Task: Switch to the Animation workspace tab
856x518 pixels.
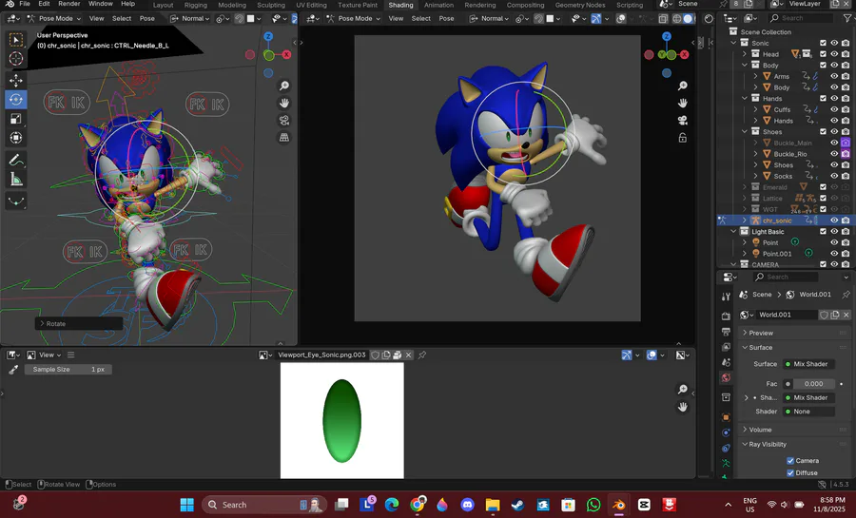Action: tap(438, 5)
